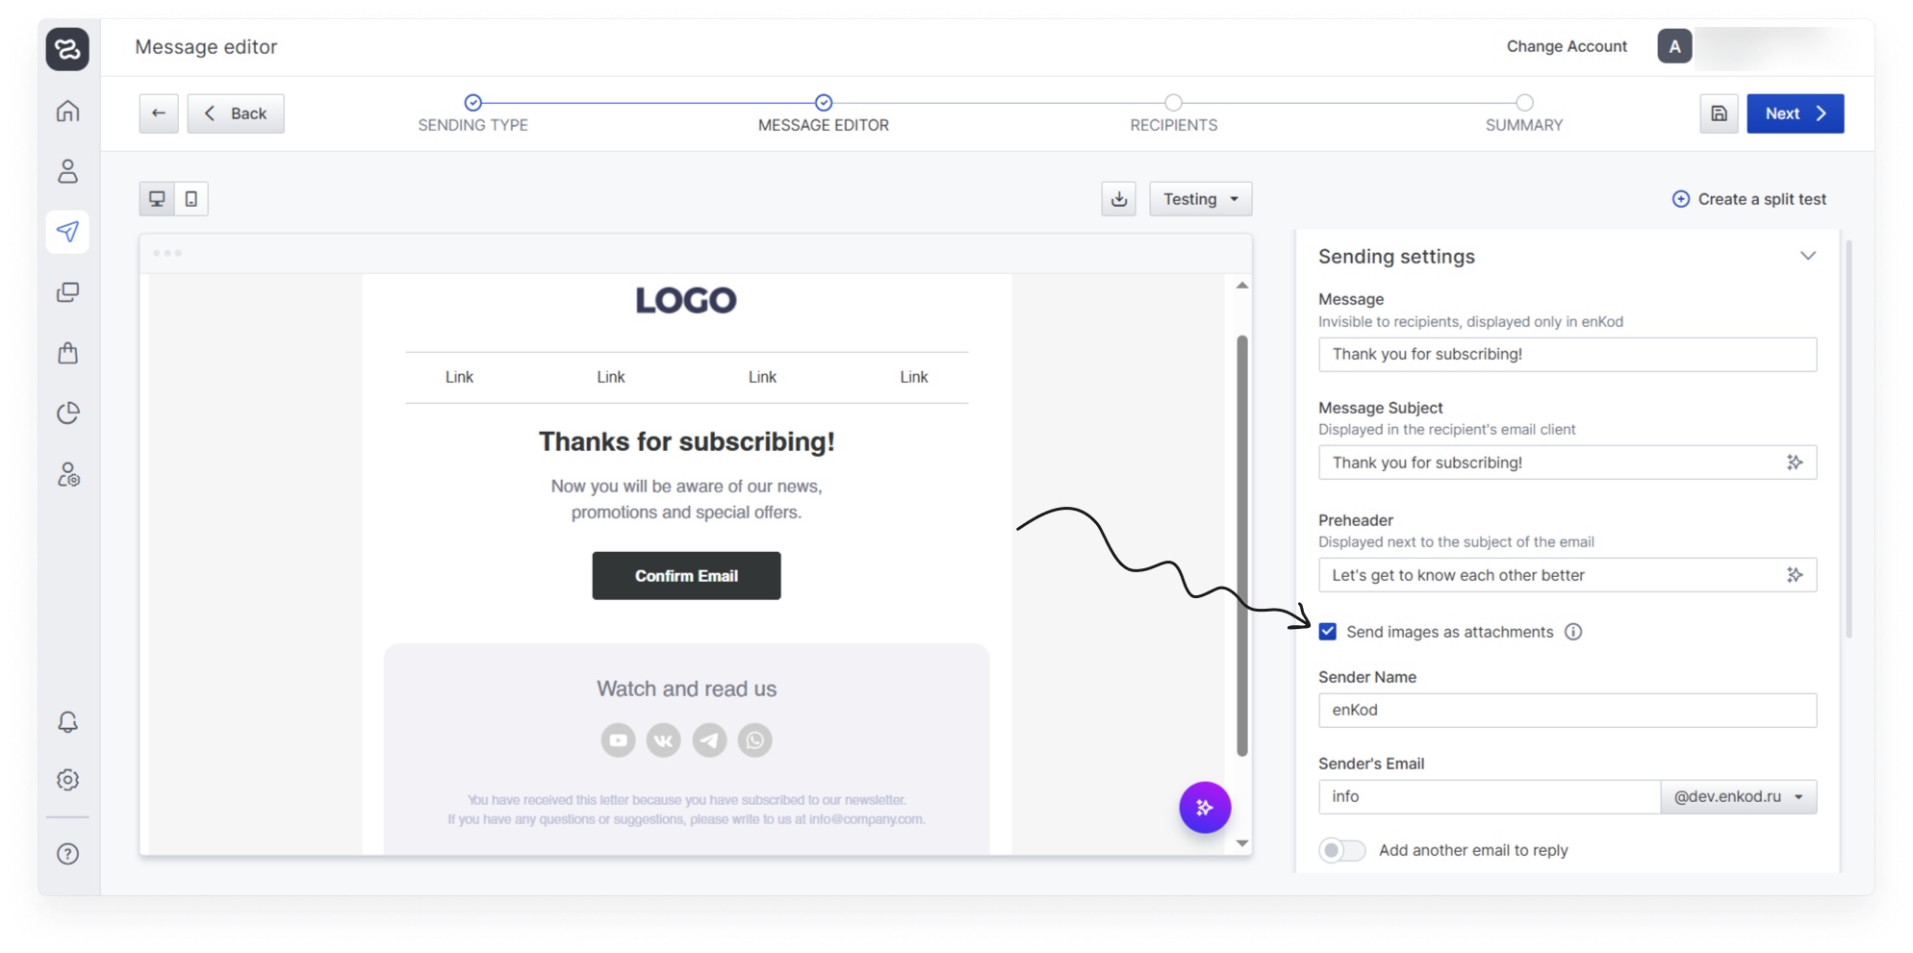Click the save floppy disk icon
The image size is (1913, 953).
click(1719, 113)
